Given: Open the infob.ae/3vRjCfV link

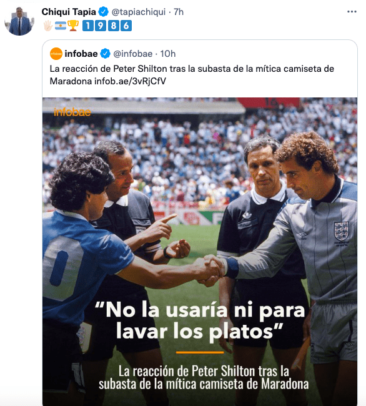Looking at the screenshot, I should click(x=130, y=81).
